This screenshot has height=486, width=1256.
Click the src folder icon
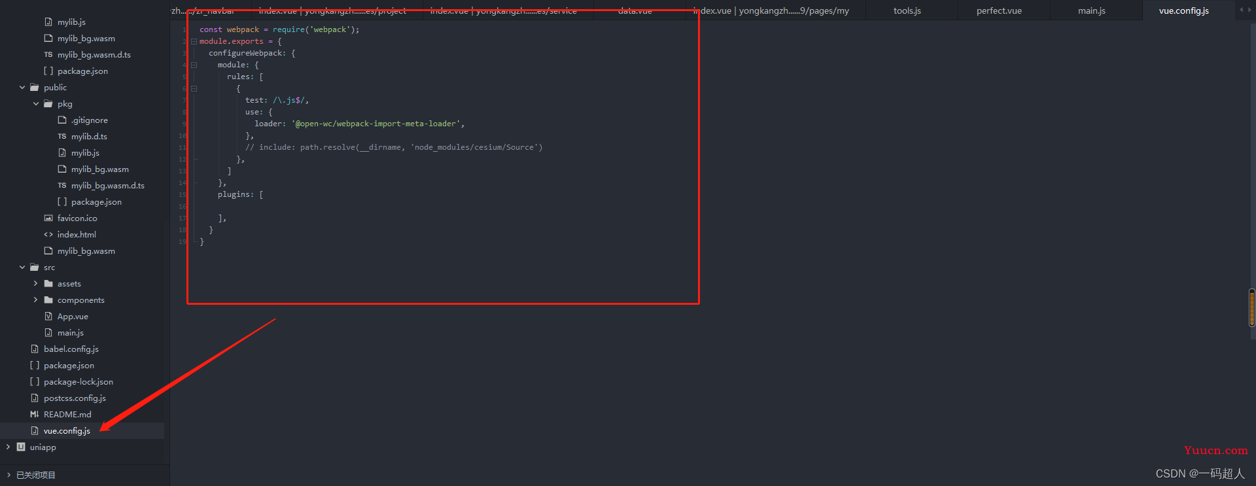pyautogui.click(x=35, y=268)
